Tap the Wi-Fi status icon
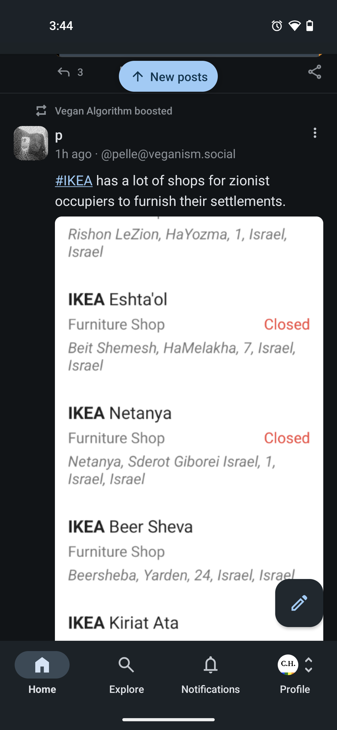This screenshot has width=337, height=730. click(295, 26)
